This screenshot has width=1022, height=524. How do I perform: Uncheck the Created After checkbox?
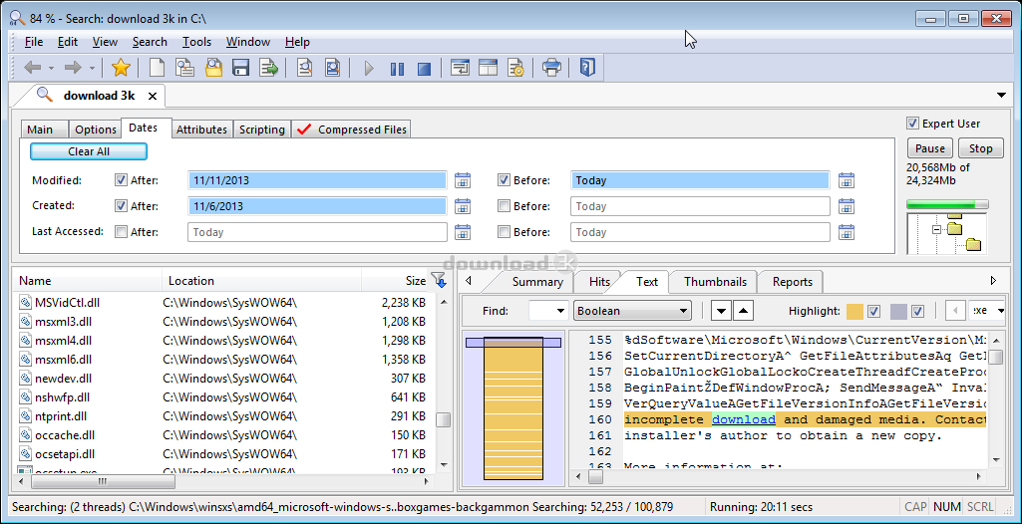pyautogui.click(x=121, y=205)
